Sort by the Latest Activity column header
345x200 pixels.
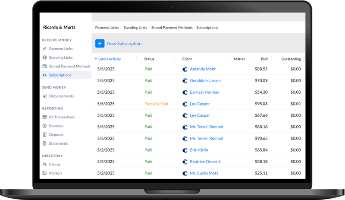110,59
